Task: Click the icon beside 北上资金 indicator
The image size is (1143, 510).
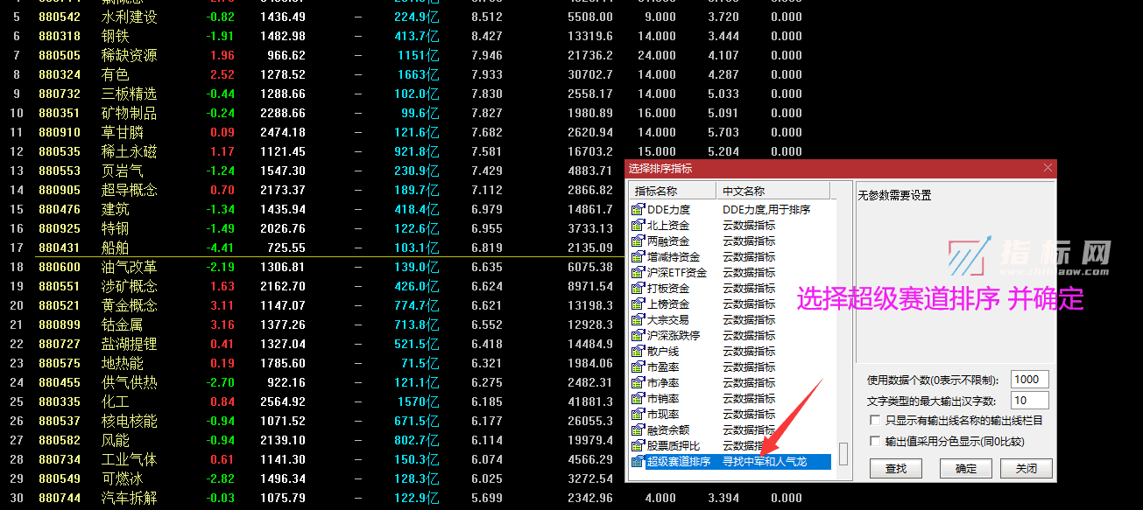Action: tap(638, 226)
